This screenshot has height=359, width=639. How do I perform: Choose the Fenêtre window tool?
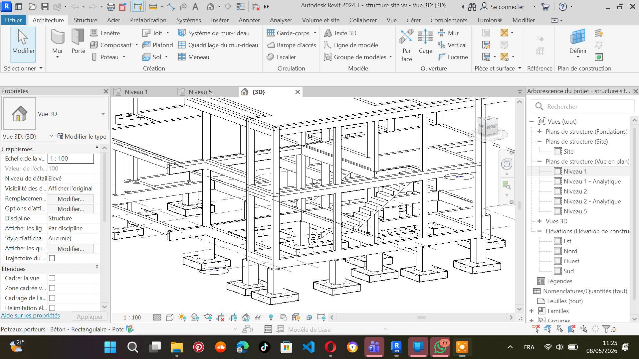105,33
